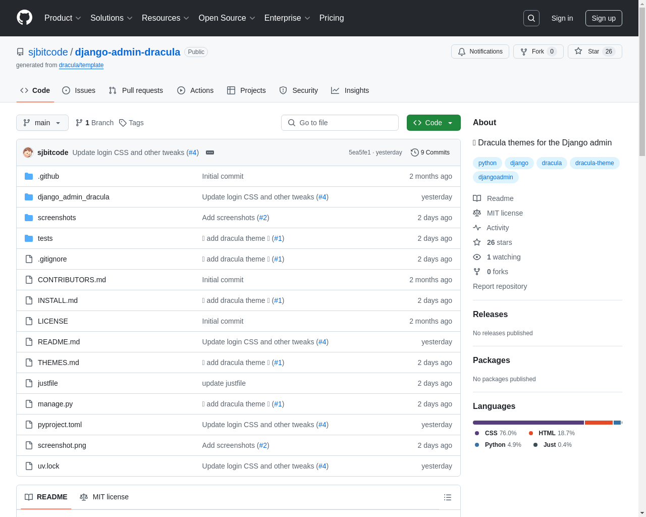View repository Tags
Viewport: 646px width, 517px height.
(x=131, y=123)
